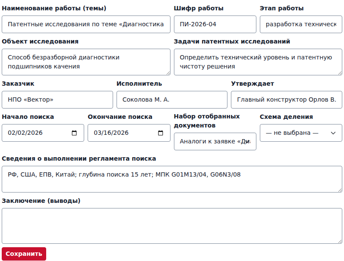Click the Объект исследования label
Viewport: 344px width, 261px height.
pos(40,41)
